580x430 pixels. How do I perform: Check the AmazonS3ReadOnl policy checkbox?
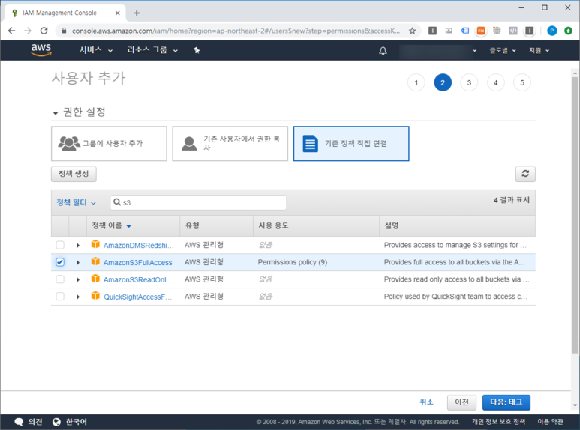[60, 279]
